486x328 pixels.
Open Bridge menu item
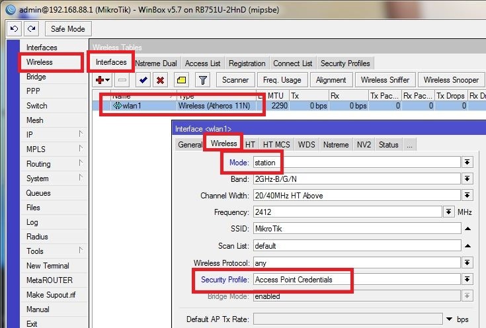[x=36, y=77]
